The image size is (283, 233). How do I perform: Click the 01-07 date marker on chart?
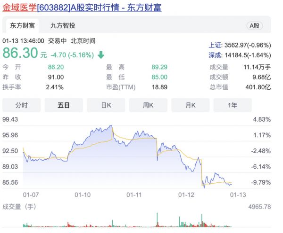[31, 194]
